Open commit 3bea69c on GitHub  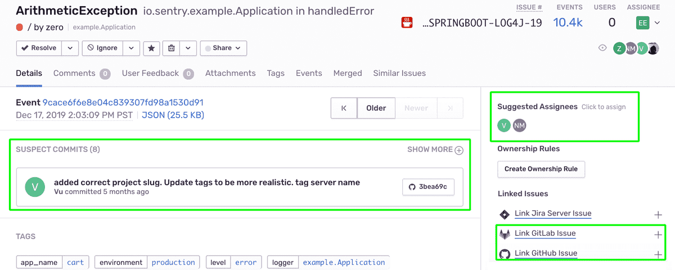tap(428, 187)
